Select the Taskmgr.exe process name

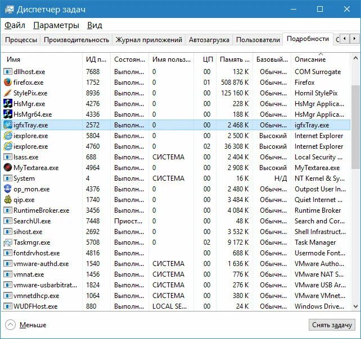click(32, 242)
